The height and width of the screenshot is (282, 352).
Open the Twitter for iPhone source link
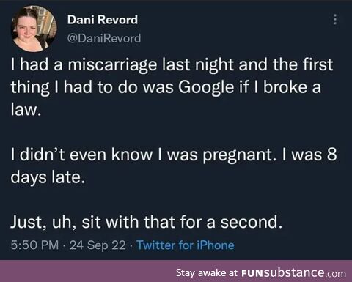[x=186, y=245]
